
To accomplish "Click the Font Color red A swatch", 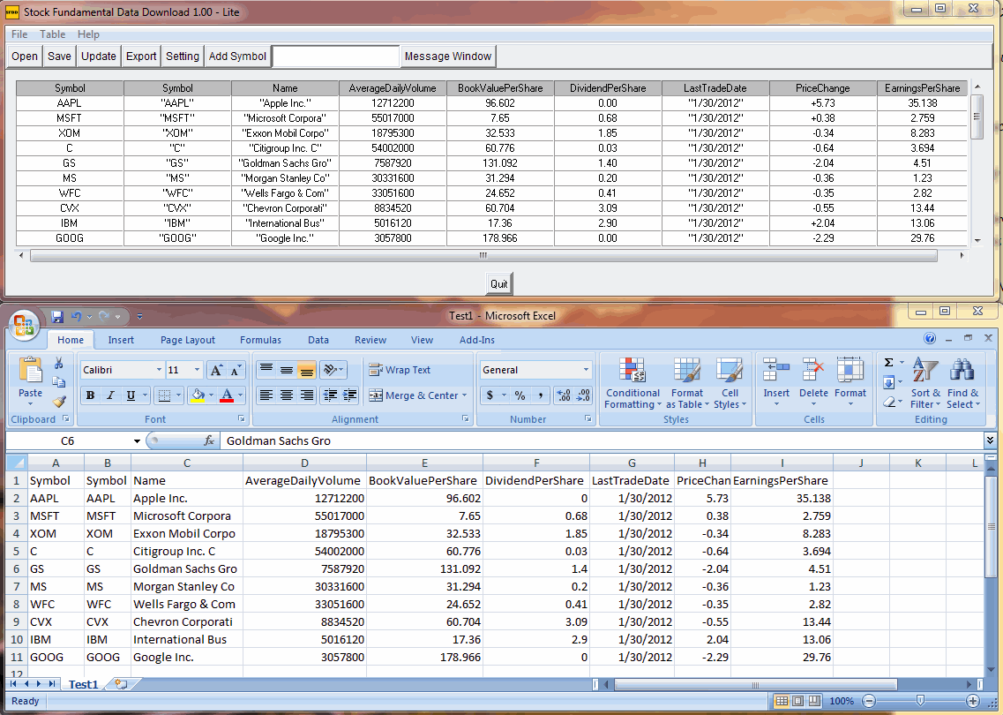I will [227, 395].
